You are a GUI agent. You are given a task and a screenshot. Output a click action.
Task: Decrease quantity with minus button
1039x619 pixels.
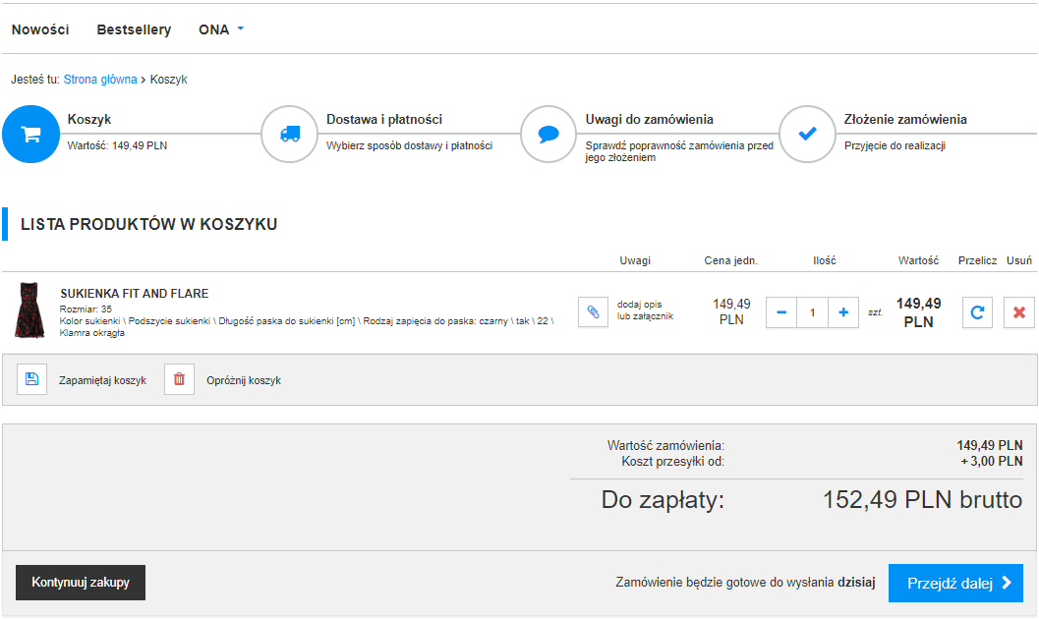click(x=781, y=312)
